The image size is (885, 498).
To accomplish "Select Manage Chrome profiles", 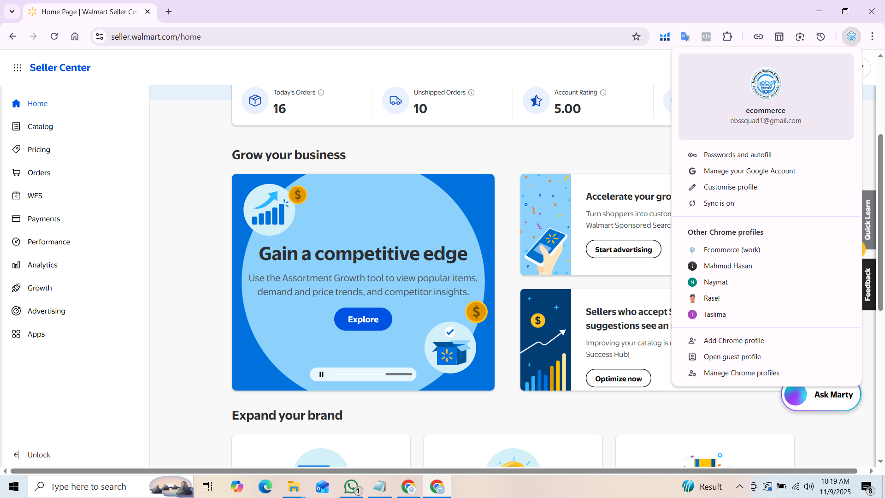I will [x=741, y=373].
